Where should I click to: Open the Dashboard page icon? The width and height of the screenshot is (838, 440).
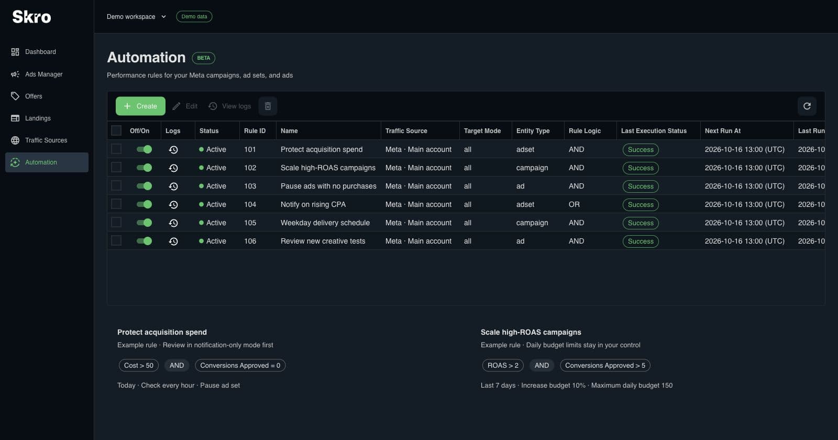click(x=15, y=52)
